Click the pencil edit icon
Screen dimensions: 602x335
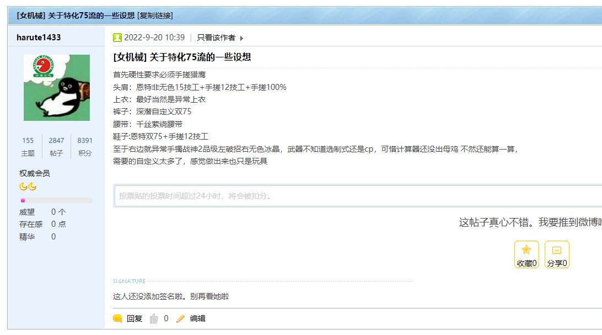[x=180, y=318]
